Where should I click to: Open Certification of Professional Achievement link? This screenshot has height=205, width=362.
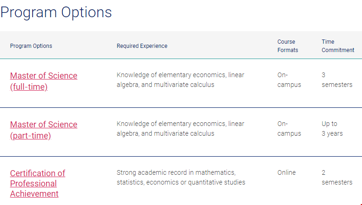tap(38, 183)
